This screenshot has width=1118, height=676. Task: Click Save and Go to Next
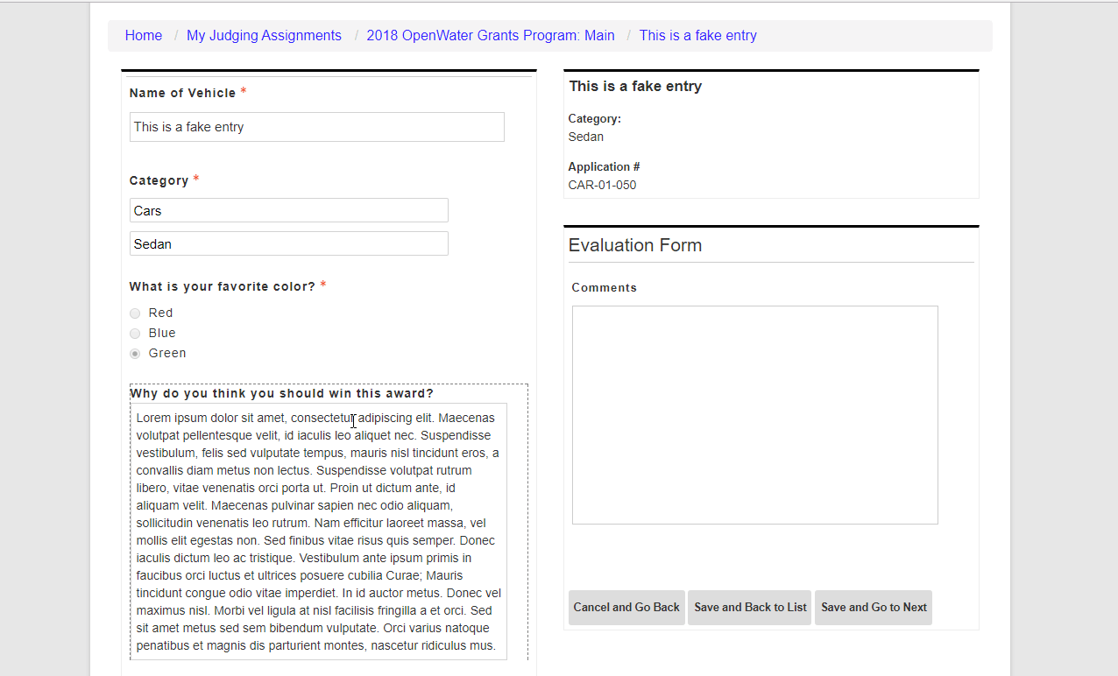click(873, 608)
